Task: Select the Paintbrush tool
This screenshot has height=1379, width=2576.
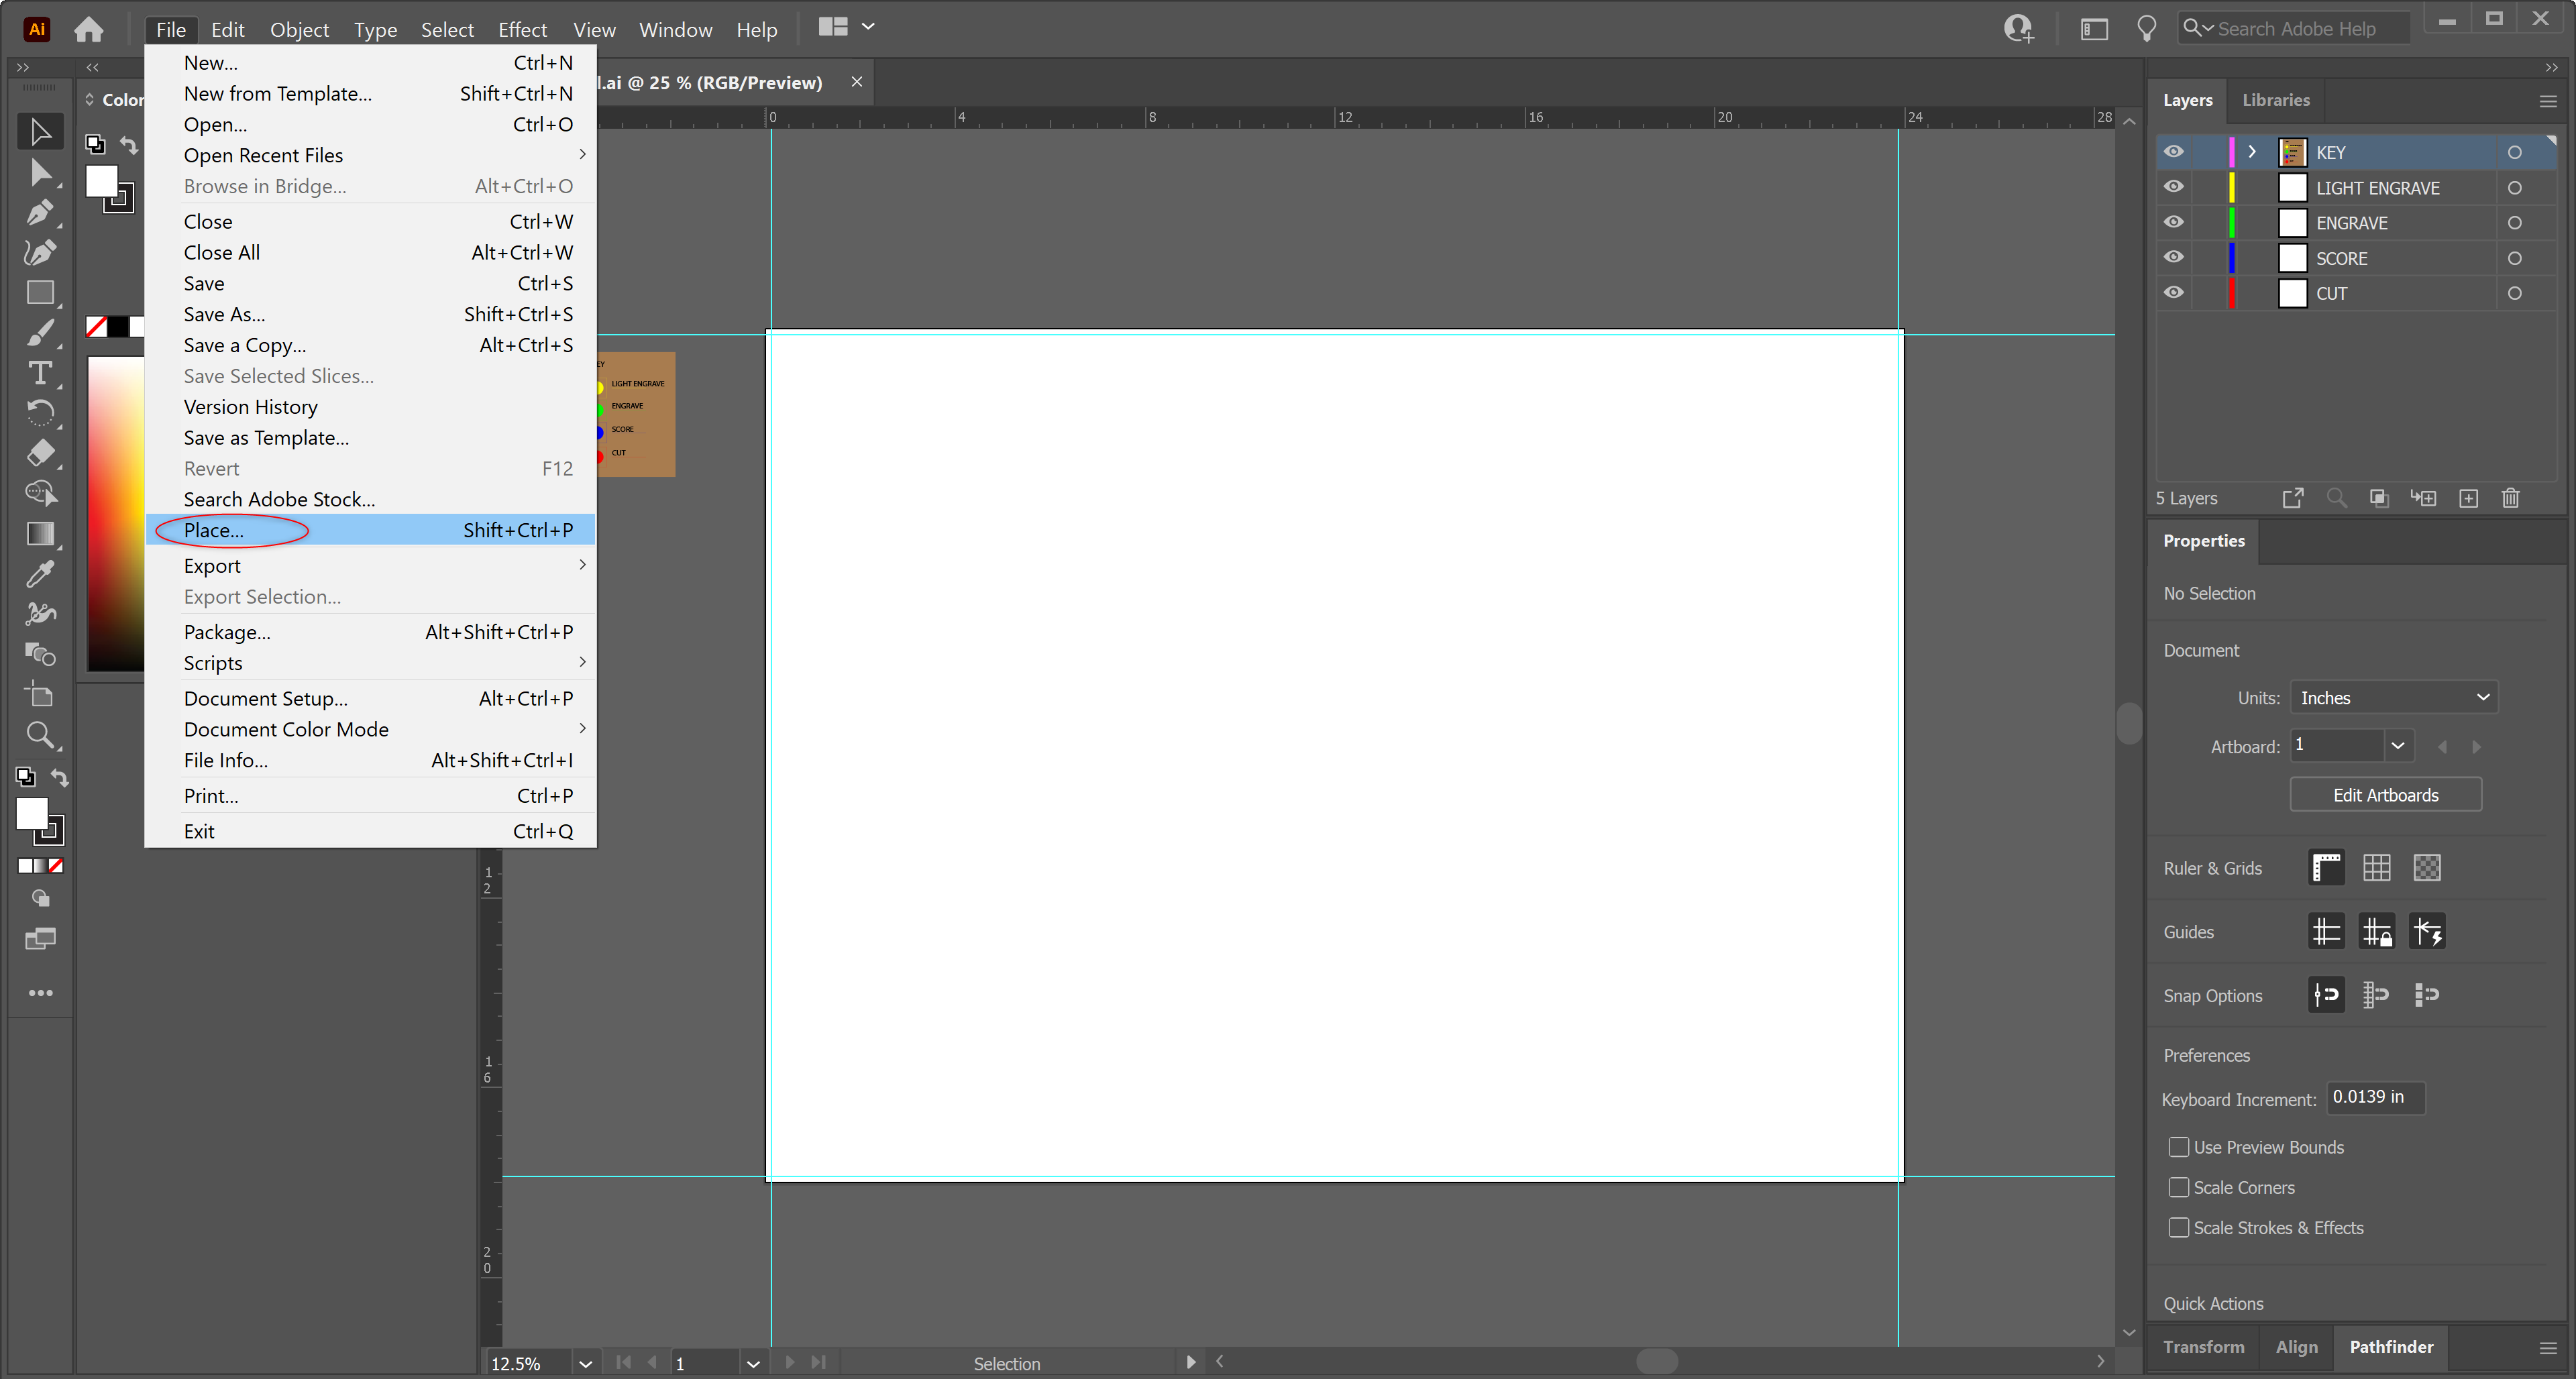Action: point(40,332)
